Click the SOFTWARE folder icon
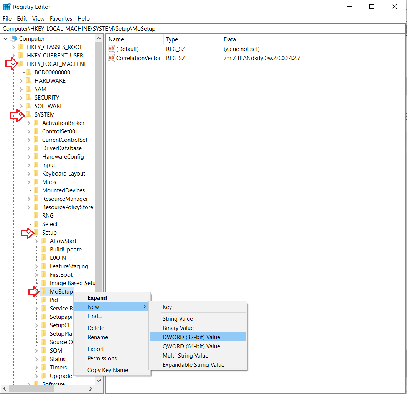407x394 pixels. [29, 106]
